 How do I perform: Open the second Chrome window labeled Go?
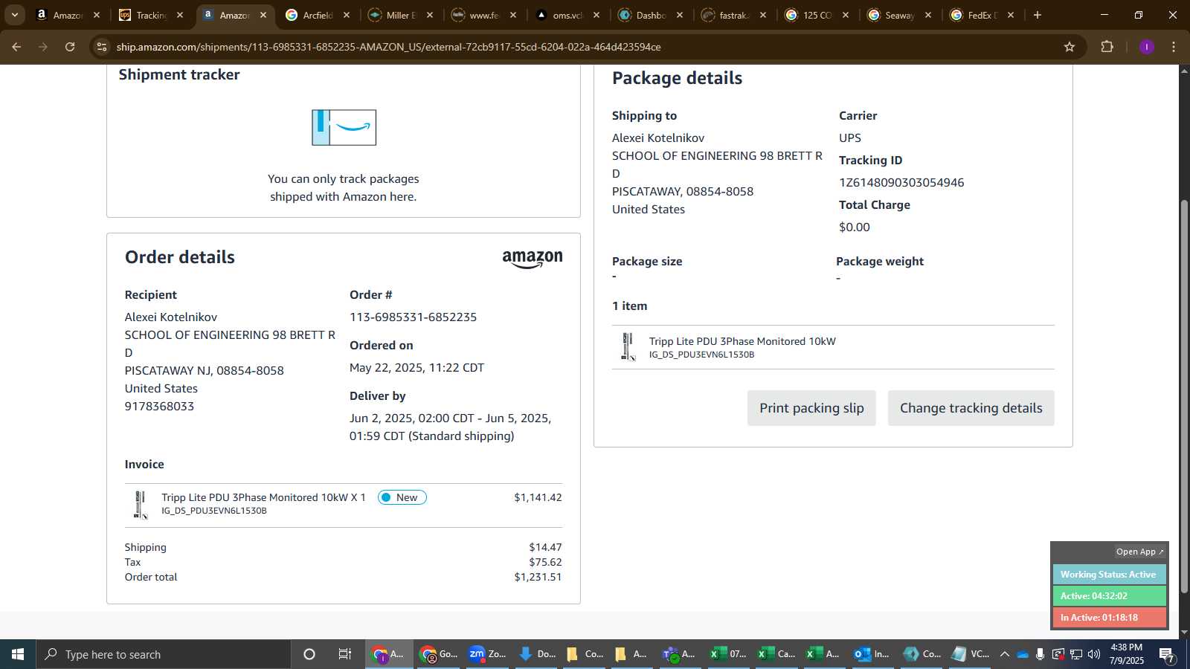[439, 654]
